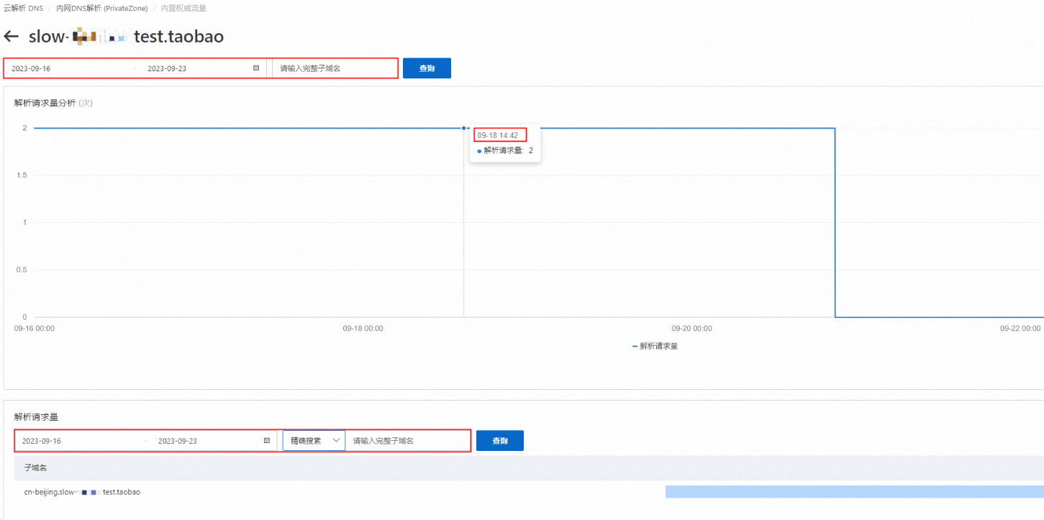Click the 09-18 14:42 tooltip timestamp
Image resolution: width=1044 pixels, height=520 pixels.
click(x=498, y=135)
